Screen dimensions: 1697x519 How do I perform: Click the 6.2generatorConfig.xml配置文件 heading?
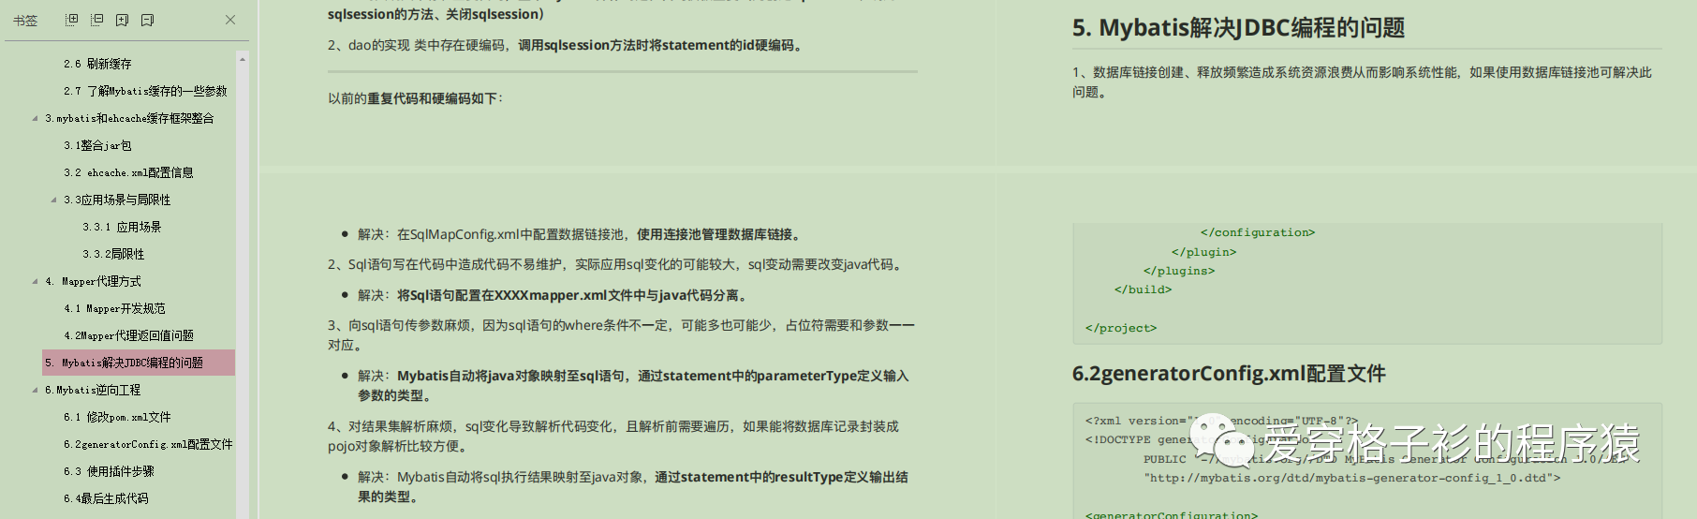tap(1229, 374)
